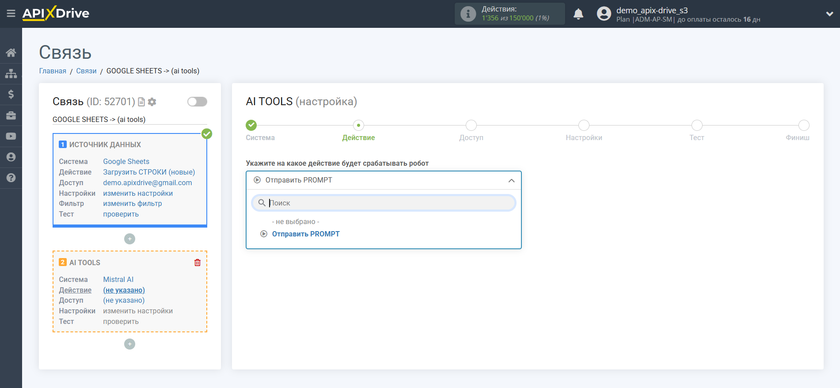Toggle the connection on/off switch
This screenshot has height=388, width=840.
197,102
